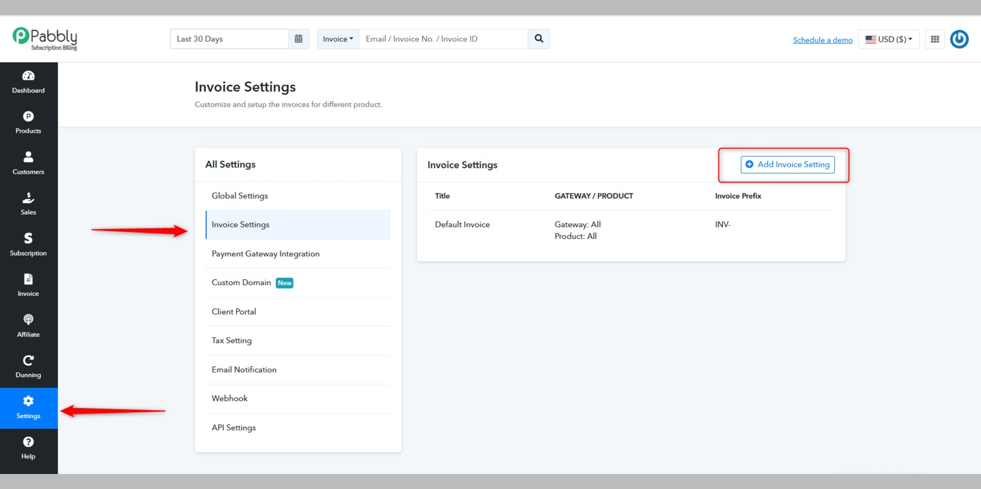
Task: Select the Sales sidebar icon
Action: coord(28,198)
